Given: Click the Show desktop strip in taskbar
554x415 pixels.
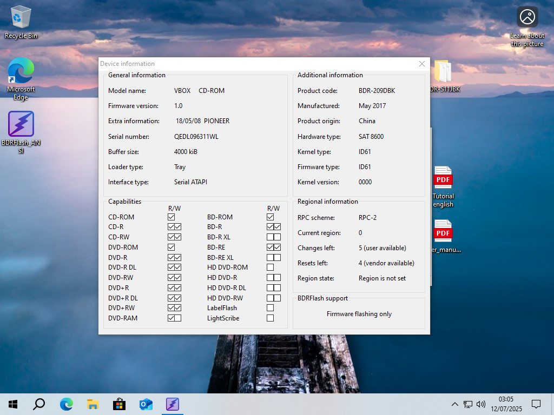Looking at the screenshot, I should pos(552,404).
